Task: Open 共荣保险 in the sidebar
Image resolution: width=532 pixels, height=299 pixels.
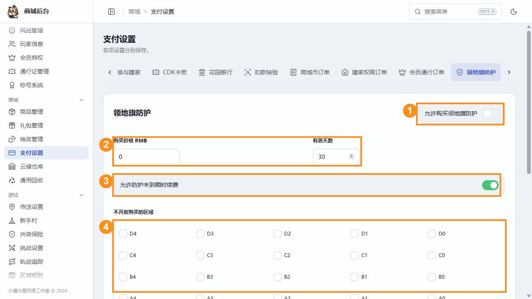Action: pyautogui.click(x=46, y=234)
